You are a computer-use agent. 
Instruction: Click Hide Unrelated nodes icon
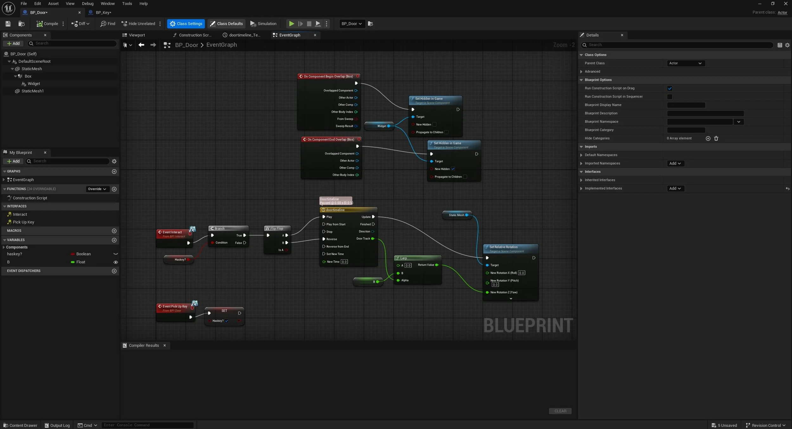tap(124, 24)
